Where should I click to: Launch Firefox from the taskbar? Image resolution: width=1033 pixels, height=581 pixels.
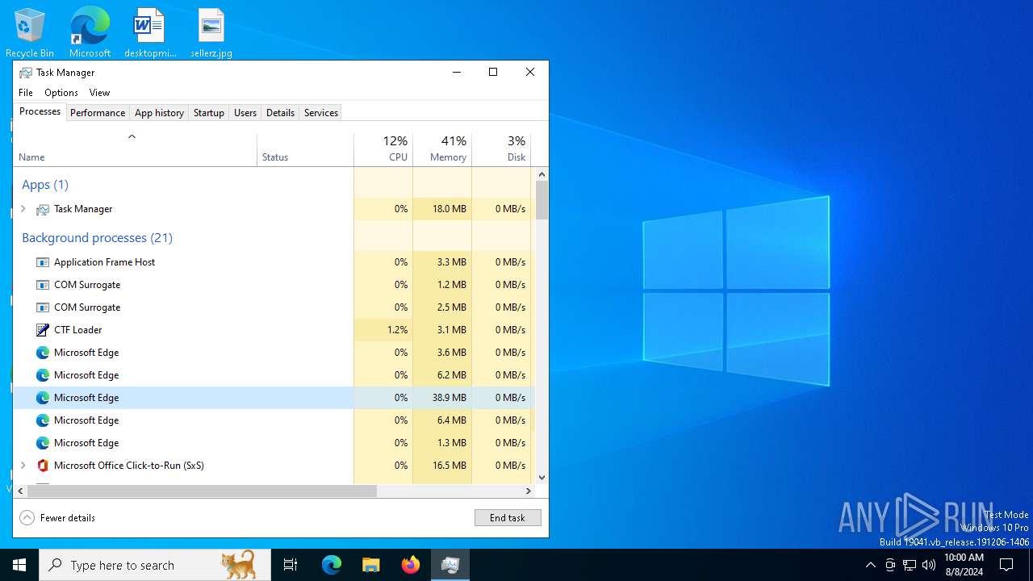[411, 565]
